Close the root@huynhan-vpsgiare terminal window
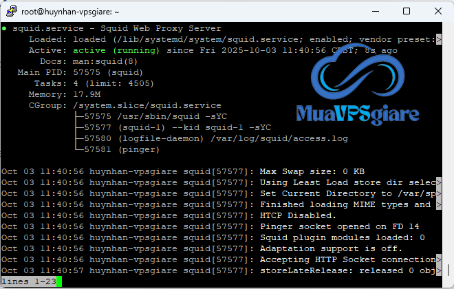This screenshot has height=289, width=454. coord(437,11)
